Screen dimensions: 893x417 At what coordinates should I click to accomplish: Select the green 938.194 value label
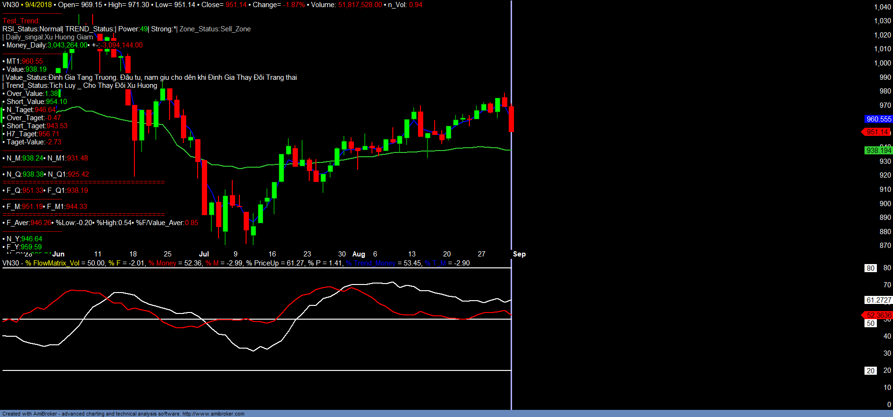click(x=878, y=151)
